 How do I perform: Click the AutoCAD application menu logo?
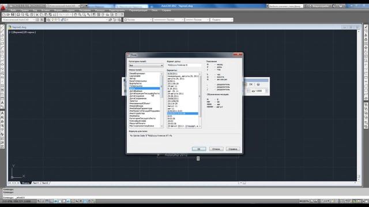pyautogui.click(x=3, y=7)
